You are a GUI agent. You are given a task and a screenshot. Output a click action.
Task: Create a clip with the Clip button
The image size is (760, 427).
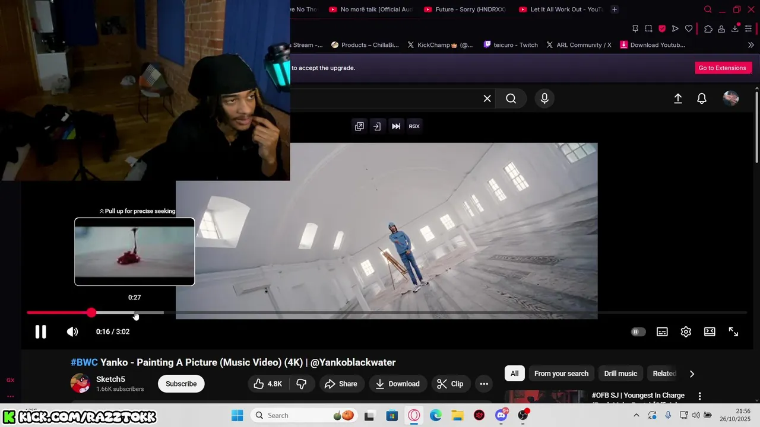point(450,384)
